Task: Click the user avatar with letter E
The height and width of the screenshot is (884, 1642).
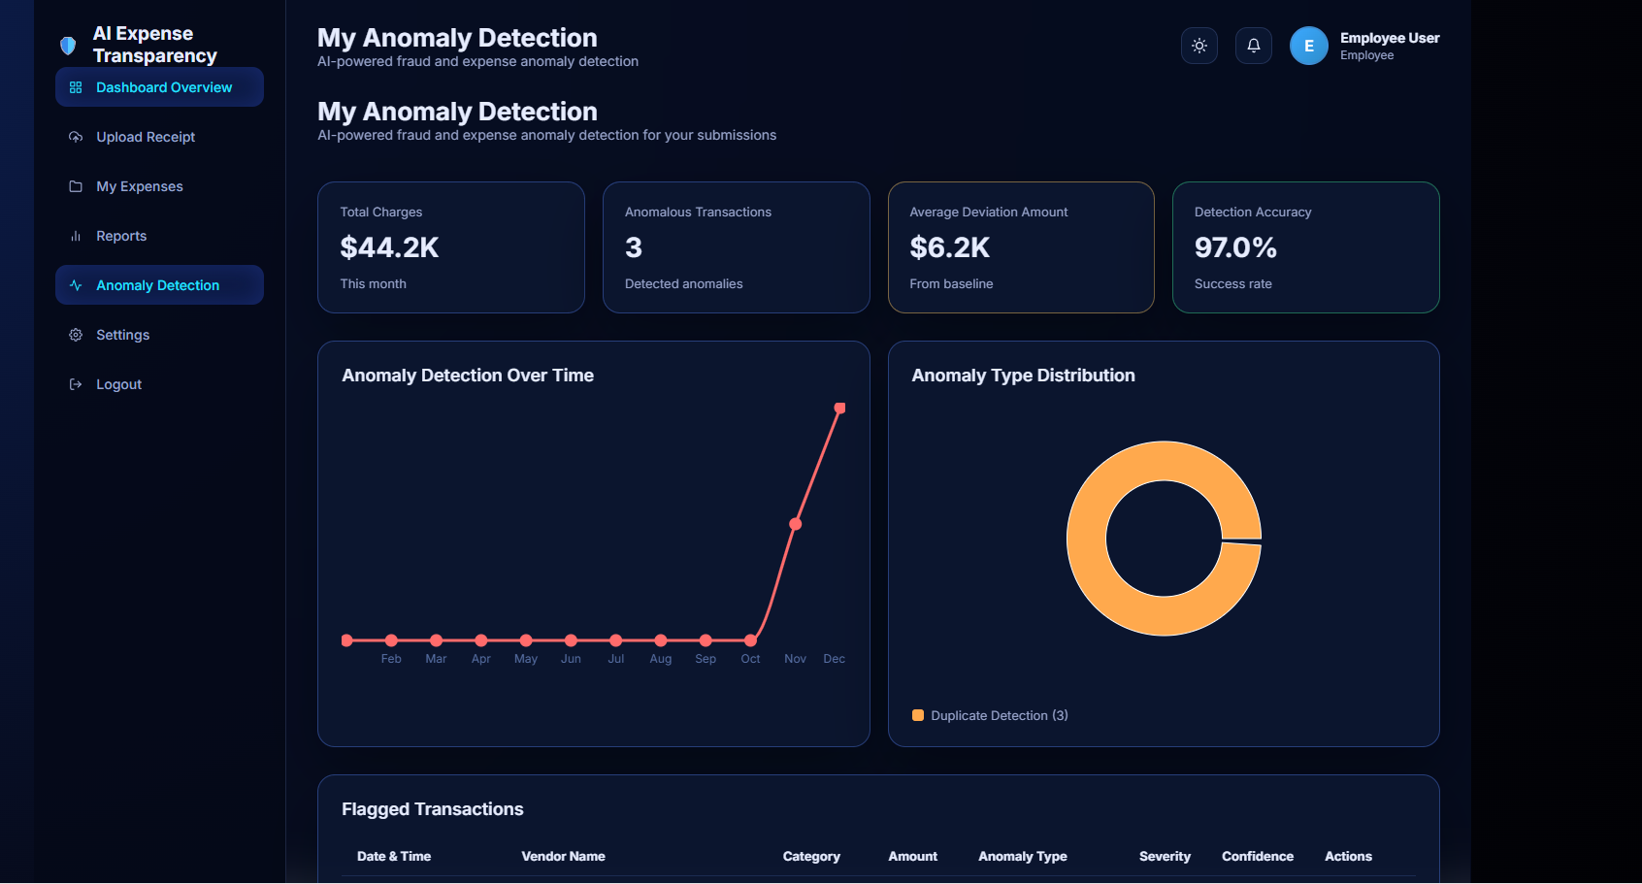Action: click(x=1309, y=46)
